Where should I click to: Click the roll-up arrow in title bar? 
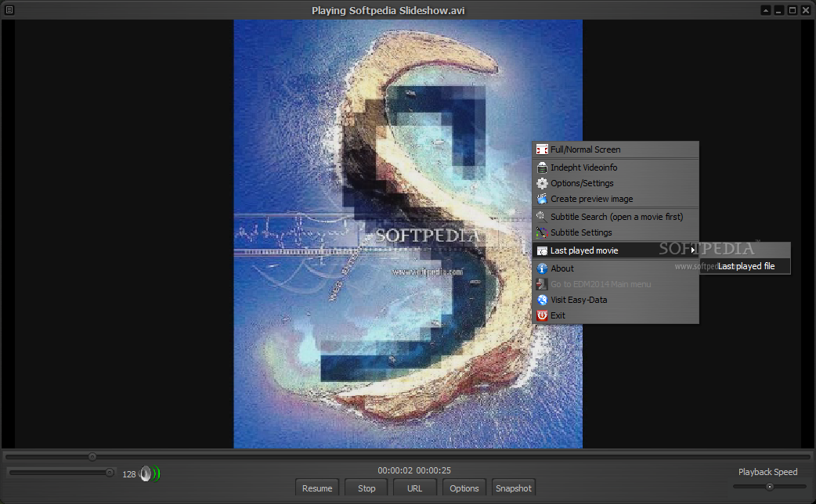click(x=766, y=10)
